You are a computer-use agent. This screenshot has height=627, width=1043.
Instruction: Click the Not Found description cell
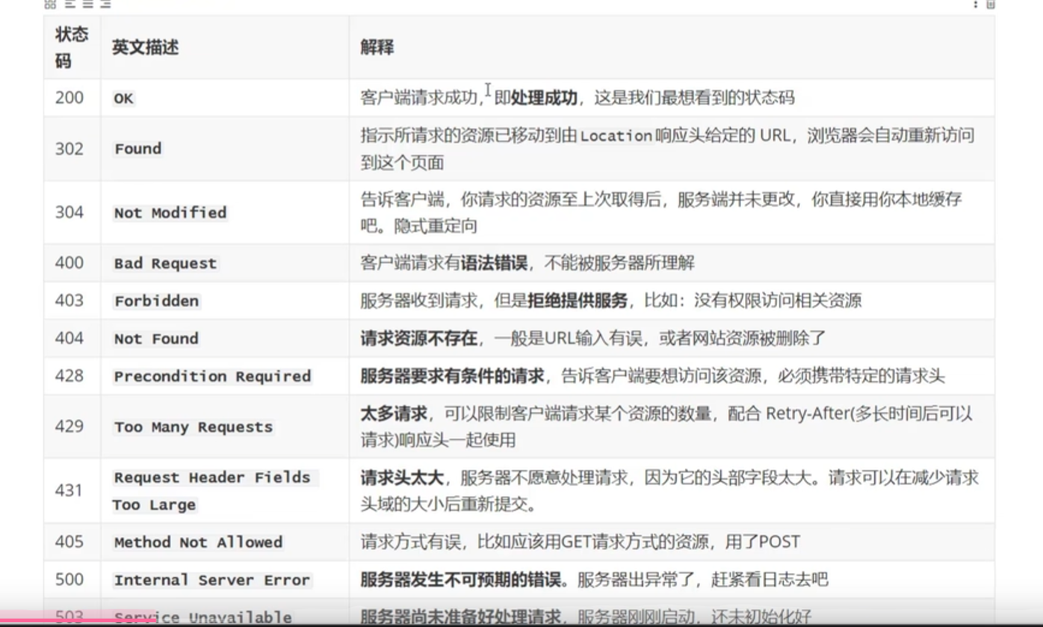[224, 338]
